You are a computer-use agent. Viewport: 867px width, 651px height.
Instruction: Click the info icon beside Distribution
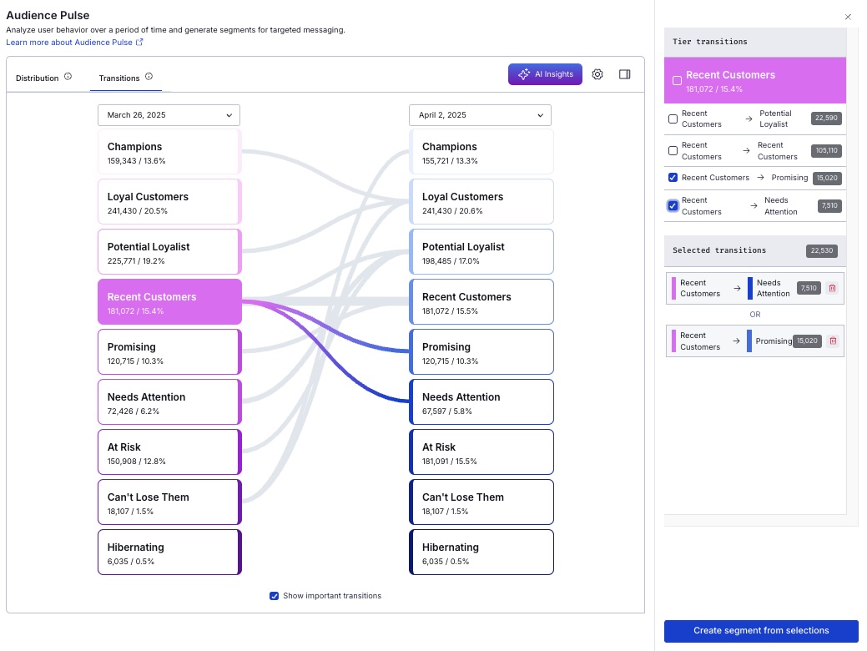(68, 77)
